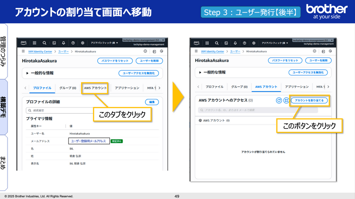The height and width of the screenshot is (199, 355).
Task: Launch CloudShell from the left console header
Action: point(54,43)
